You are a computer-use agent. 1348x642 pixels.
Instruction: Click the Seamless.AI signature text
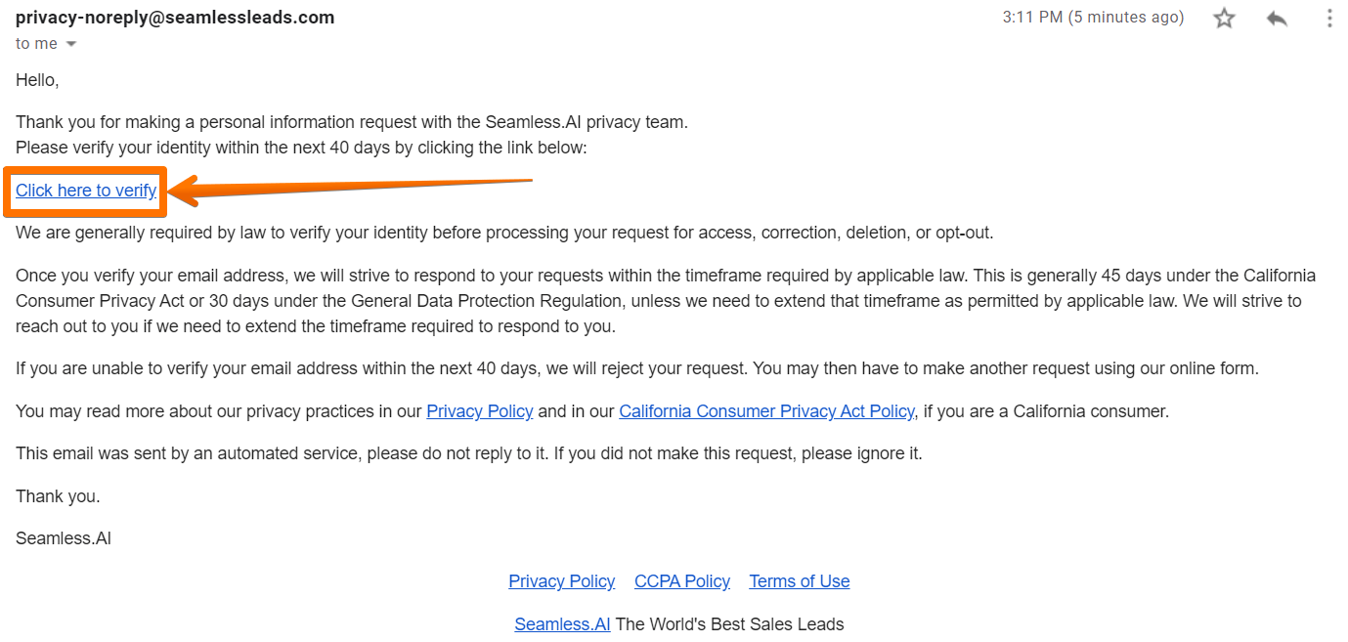click(64, 538)
